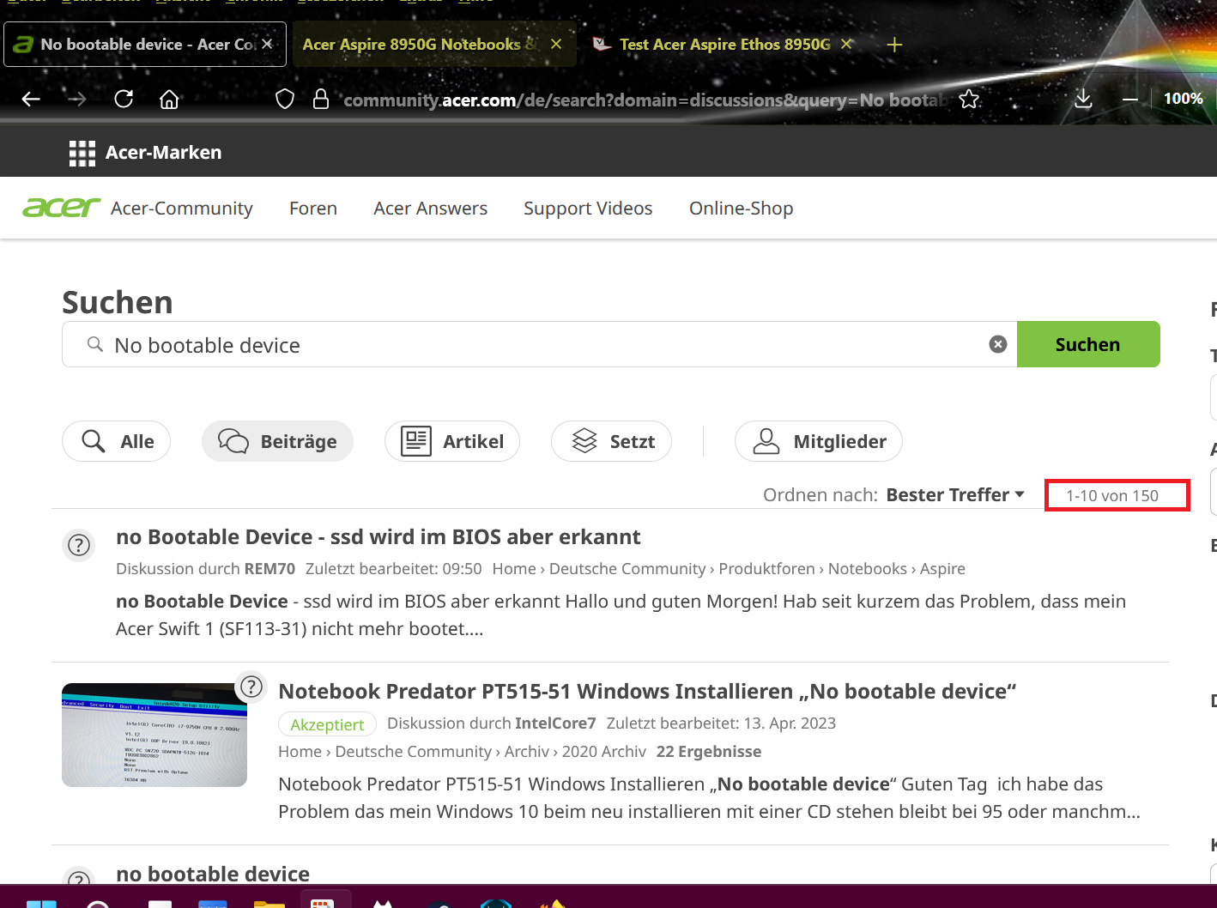1217x908 pixels.
Task: Open user profile IntelCore7
Action: pos(555,723)
